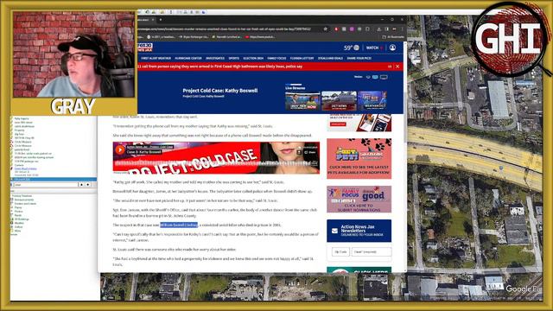Open All Bookmarks folder
The height and width of the screenshot is (311, 553).
394,36
